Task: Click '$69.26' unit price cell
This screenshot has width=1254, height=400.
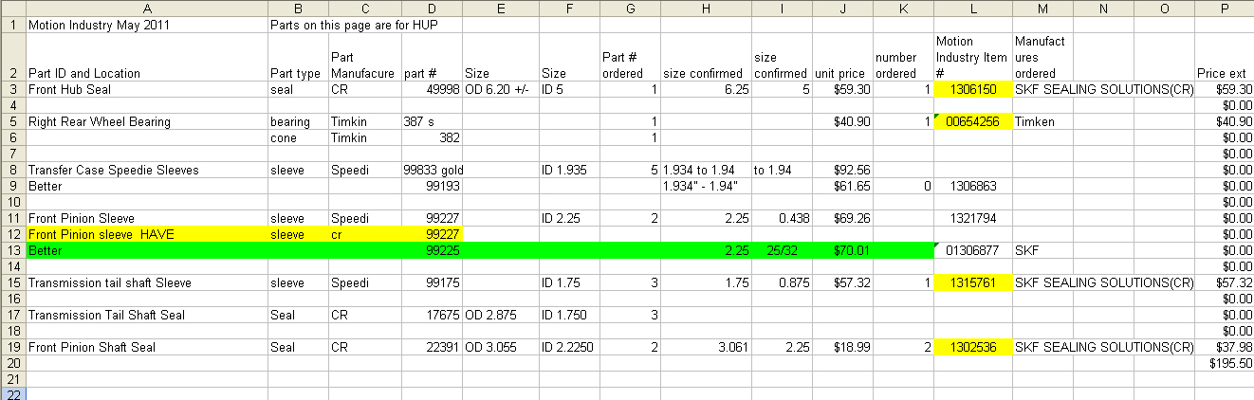Action: click(x=842, y=218)
